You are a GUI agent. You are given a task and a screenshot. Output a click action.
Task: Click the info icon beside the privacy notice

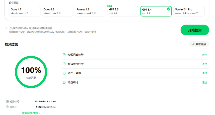coord(6,28)
